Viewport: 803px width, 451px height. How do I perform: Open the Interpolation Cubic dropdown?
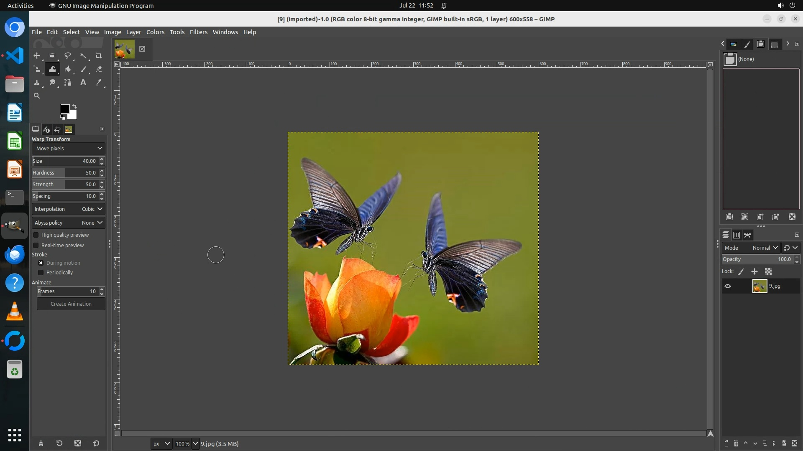(68, 209)
